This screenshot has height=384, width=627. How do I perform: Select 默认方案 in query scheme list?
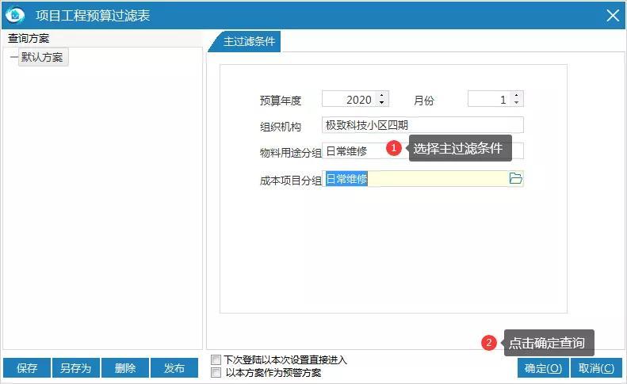click(42, 57)
